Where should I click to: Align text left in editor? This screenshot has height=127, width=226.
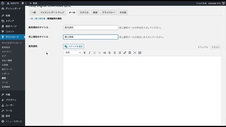110,53
